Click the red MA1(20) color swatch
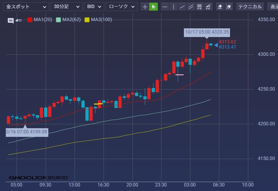This screenshot has height=191, width=278. (x=30, y=20)
